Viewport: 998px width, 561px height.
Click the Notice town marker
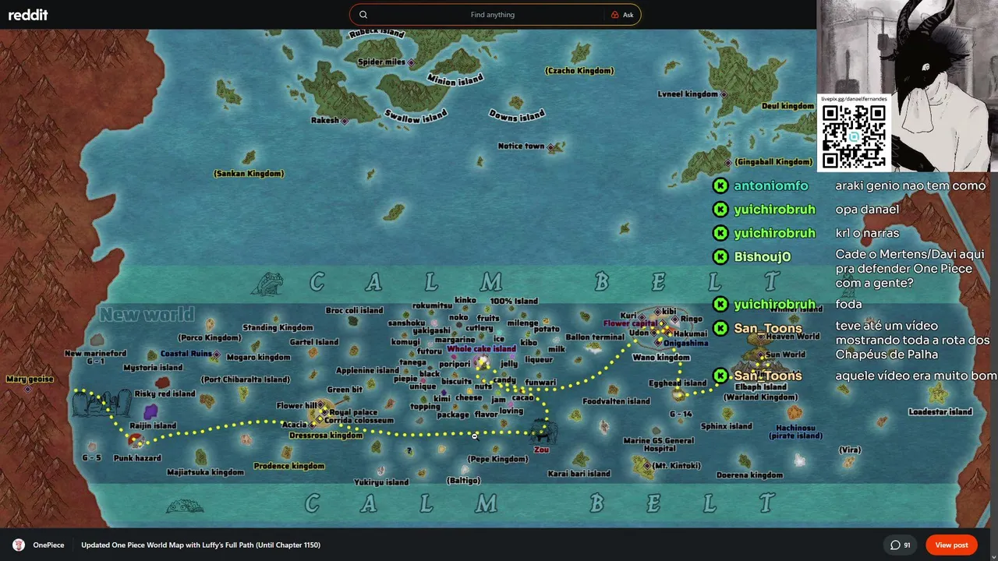pyautogui.click(x=550, y=146)
